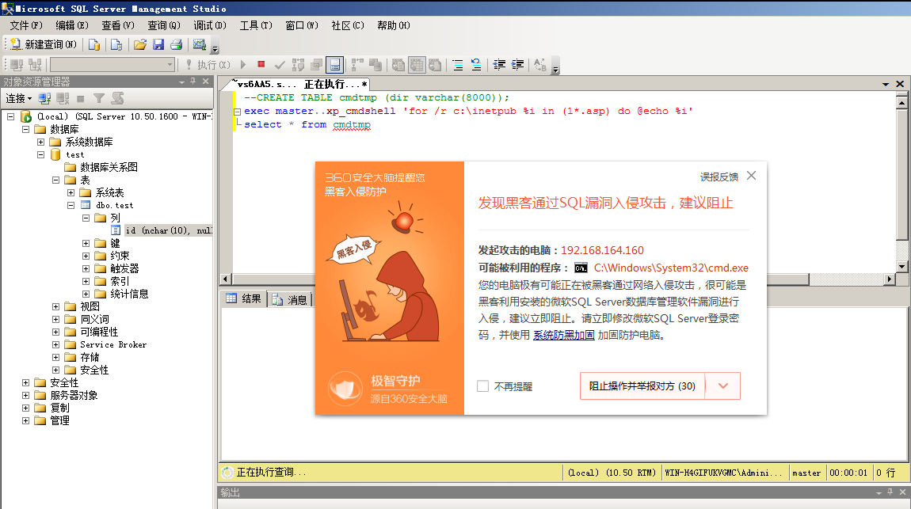Select Results to Grid icon
The height and width of the screenshot is (509, 911).
point(417,65)
